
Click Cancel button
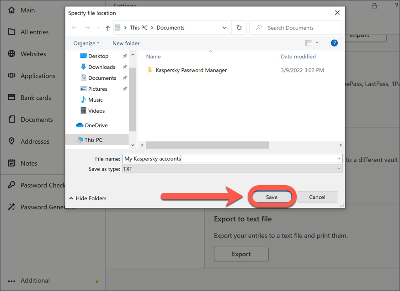317,197
